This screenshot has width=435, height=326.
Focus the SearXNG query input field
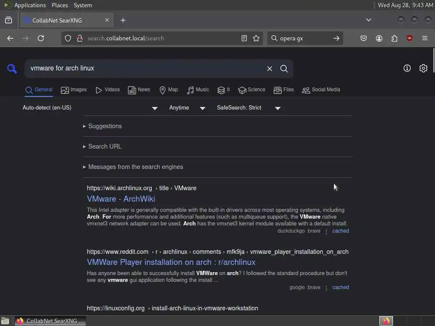point(146,68)
